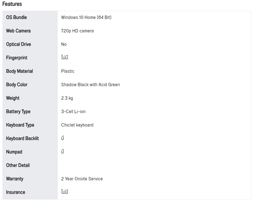Click the Plastic material value
The height and width of the screenshot is (202, 253).
(68, 71)
